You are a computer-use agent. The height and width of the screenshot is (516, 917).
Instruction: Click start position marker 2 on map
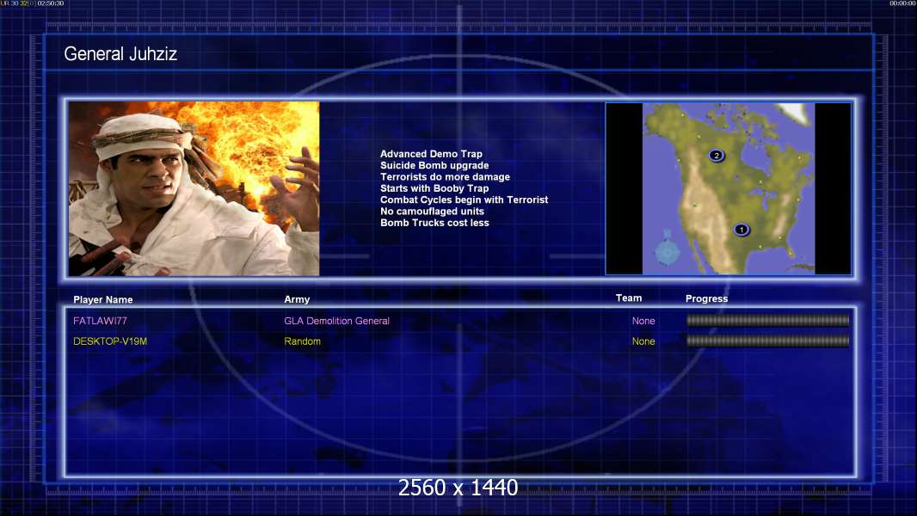[x=717, y=156]
